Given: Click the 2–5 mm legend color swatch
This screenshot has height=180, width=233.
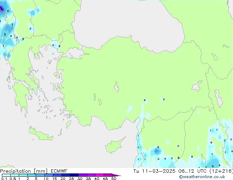Looking at the screenshot, I should point(32,175).
